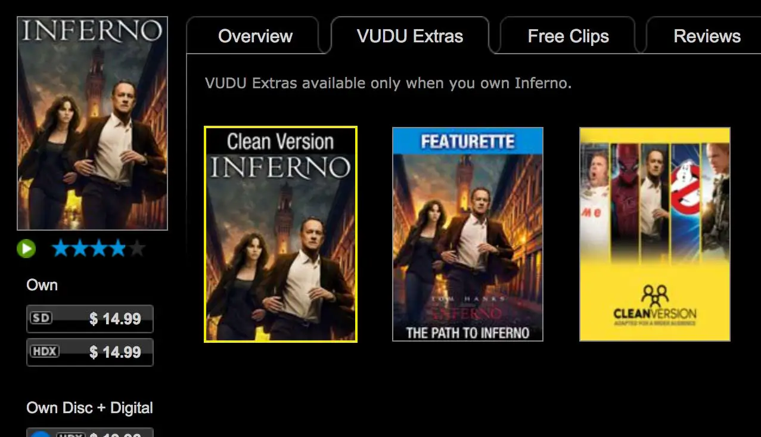The image size is (761, 437).
Task: Go to the Reviews tab
Action: pyautogui.click(x=707, y=36)
